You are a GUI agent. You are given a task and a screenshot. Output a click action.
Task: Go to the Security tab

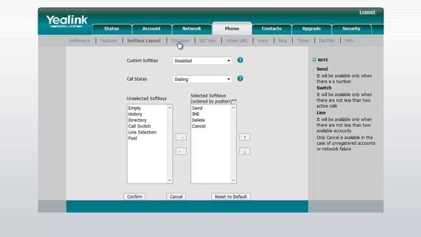pyautogui.click(x=351, y=29)
